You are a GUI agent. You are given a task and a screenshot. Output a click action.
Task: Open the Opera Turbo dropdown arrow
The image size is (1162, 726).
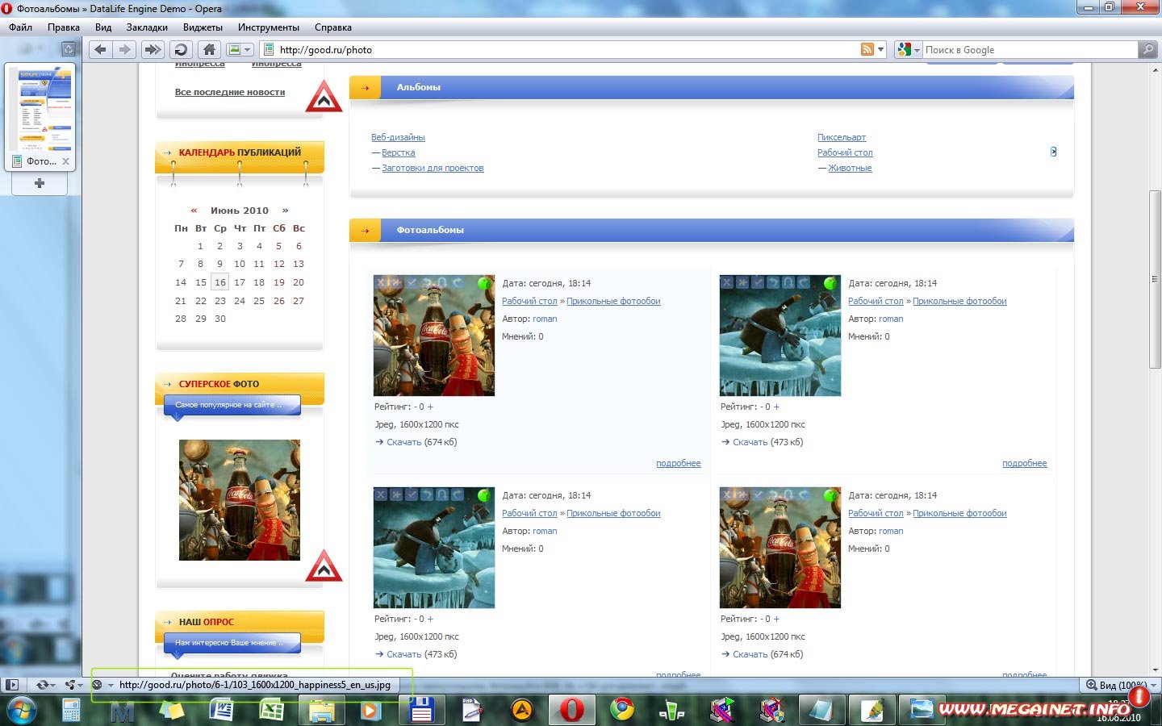(111, 685)
